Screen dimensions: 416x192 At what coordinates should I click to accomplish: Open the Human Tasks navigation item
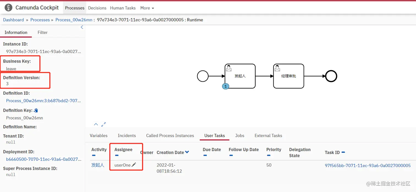[123, 8]
